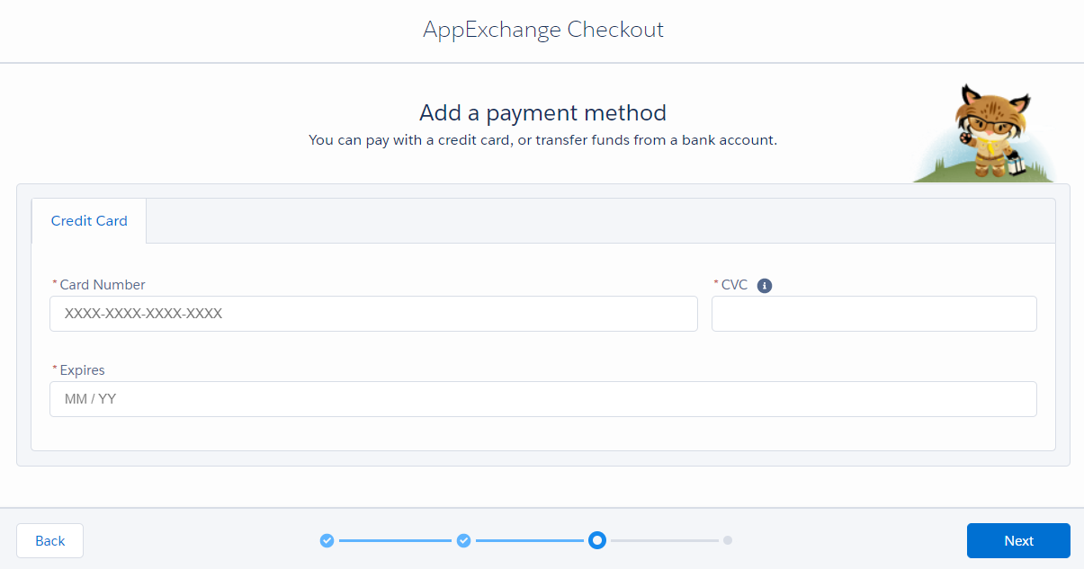Click the AppExchange Checkout title
The height and width of the screenshot is (569, 1084).
click(543, 30)
